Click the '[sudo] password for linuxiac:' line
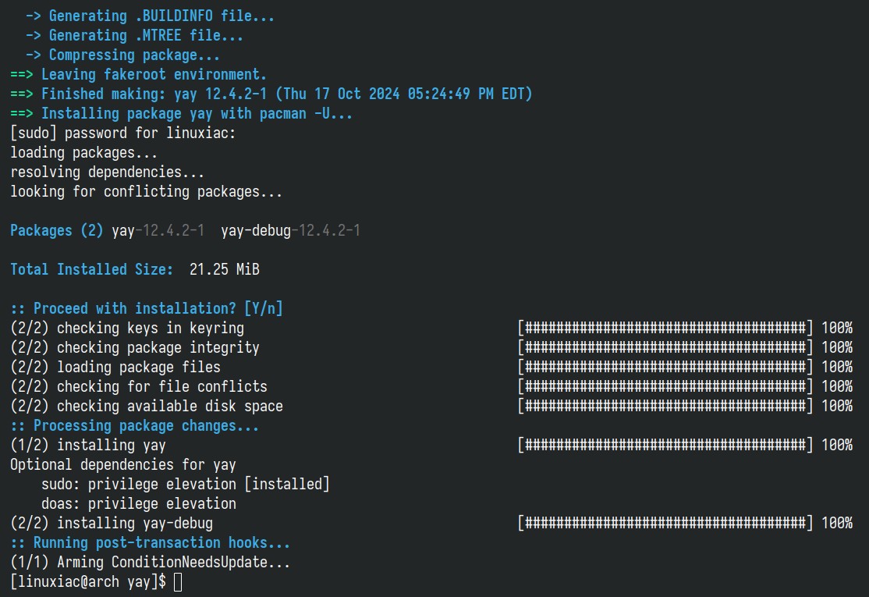 123,133
